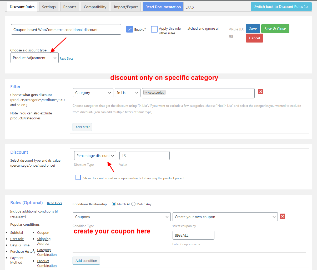Image resolution: width=317 pixels, height=270 pixels.
Task: Enable 'Show discount in cart as coupon'
Action: (78, 177)
